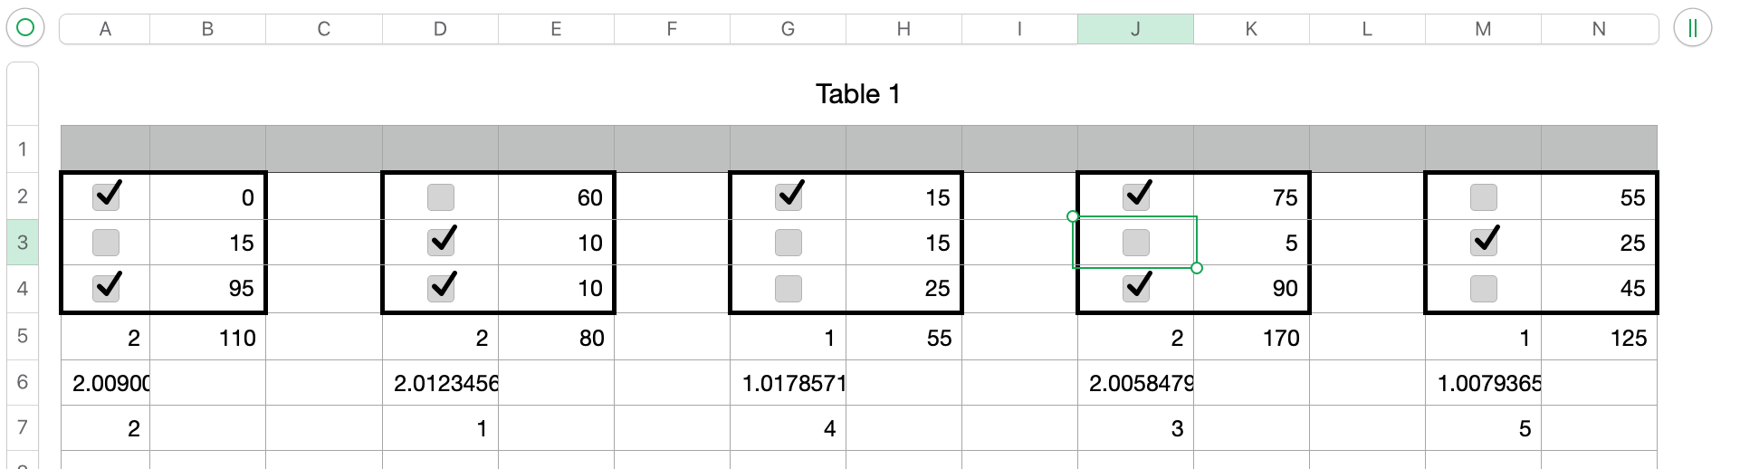The height and width of the screenshot is (469, 1740).
Task: Click the column F header
Action: (672, 29)
